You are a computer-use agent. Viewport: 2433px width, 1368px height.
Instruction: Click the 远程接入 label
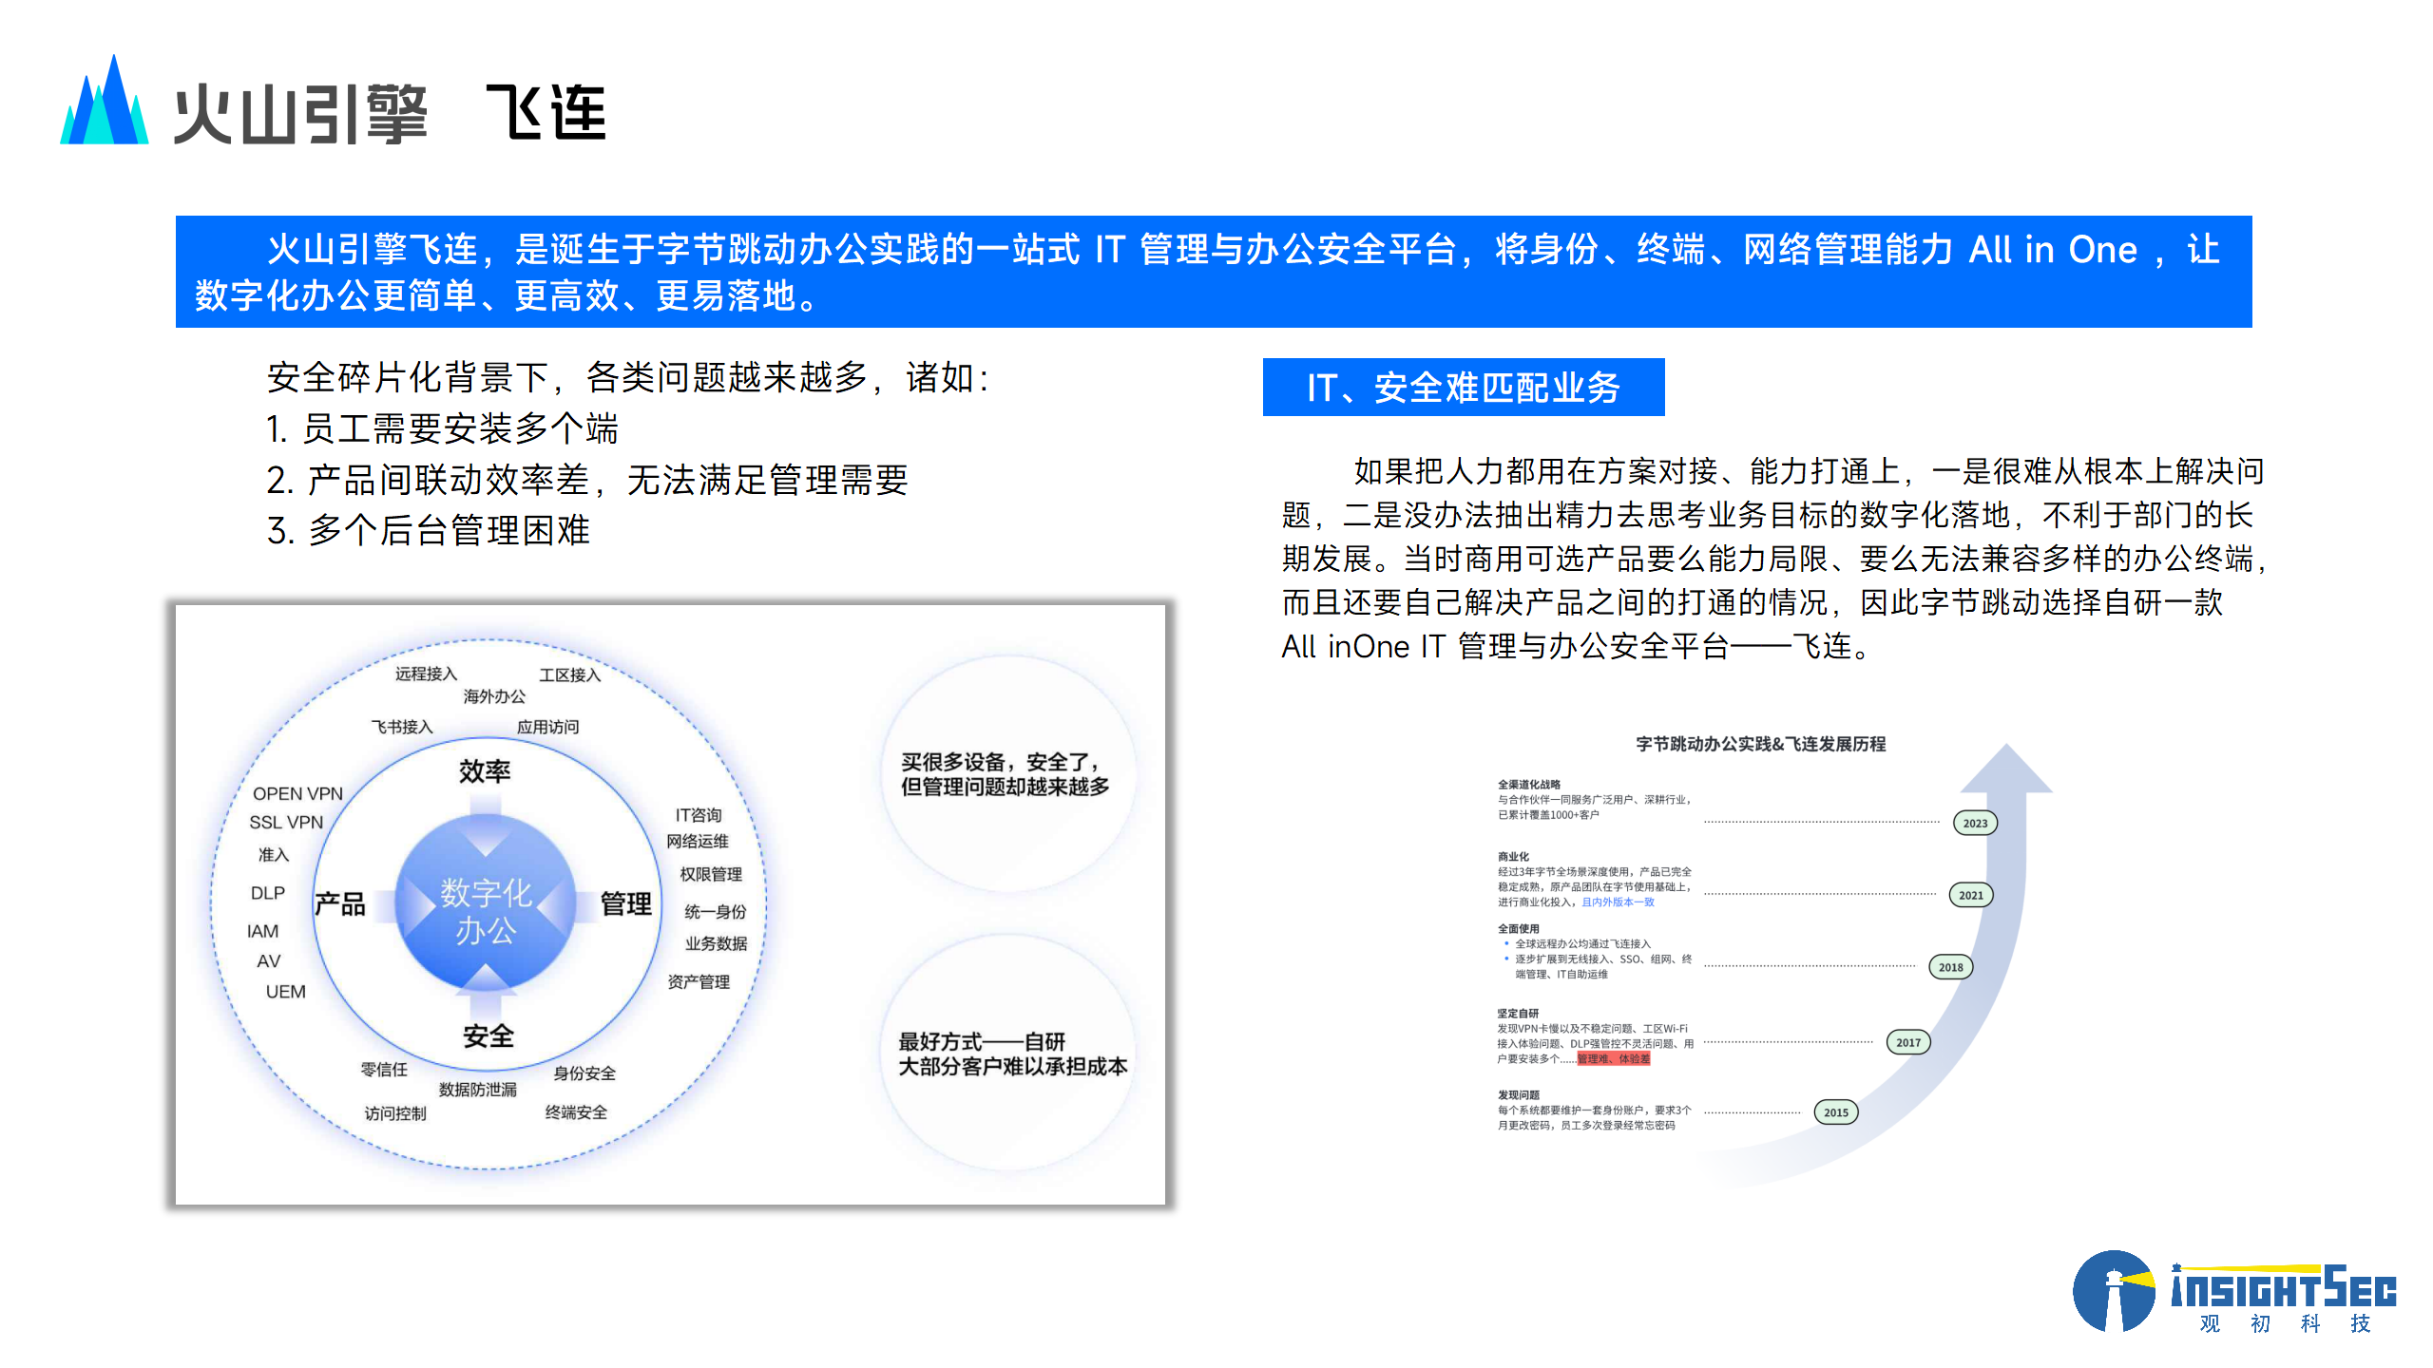coord(427,674)
